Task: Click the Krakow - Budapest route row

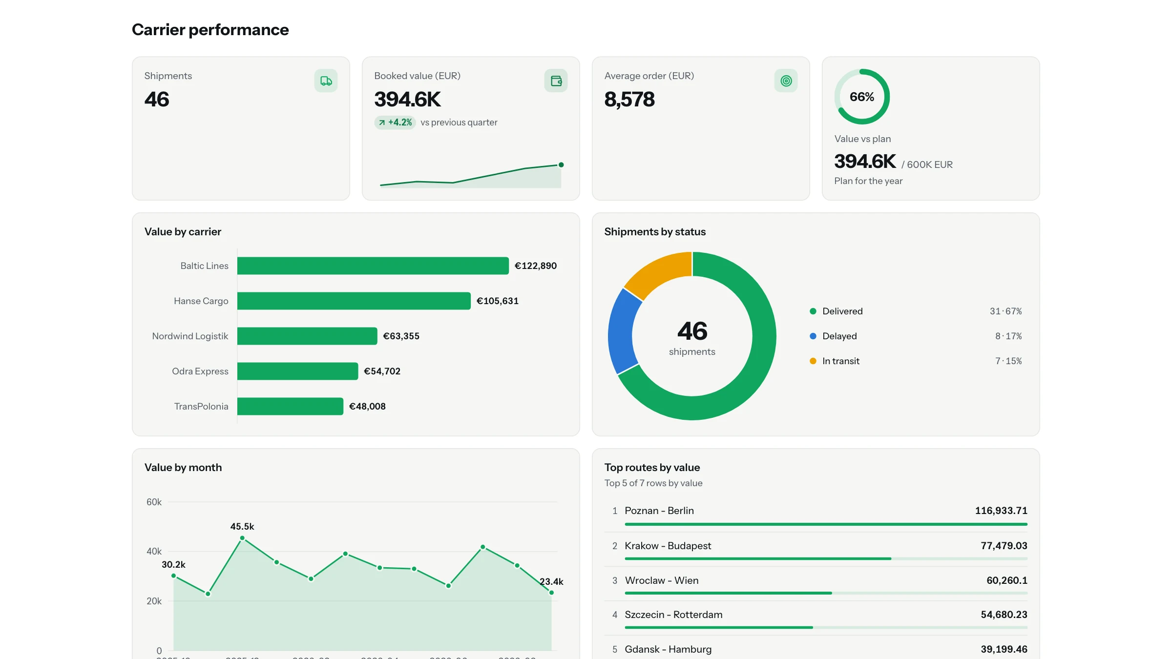Action: 816,550
